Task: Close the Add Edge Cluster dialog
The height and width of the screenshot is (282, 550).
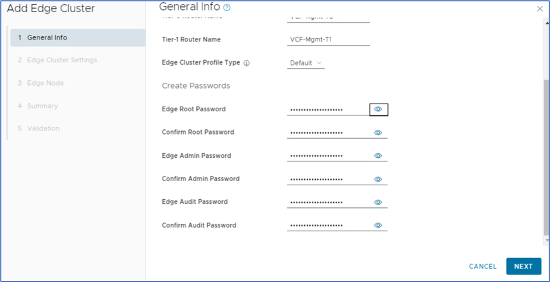Action: click(540, 9)
